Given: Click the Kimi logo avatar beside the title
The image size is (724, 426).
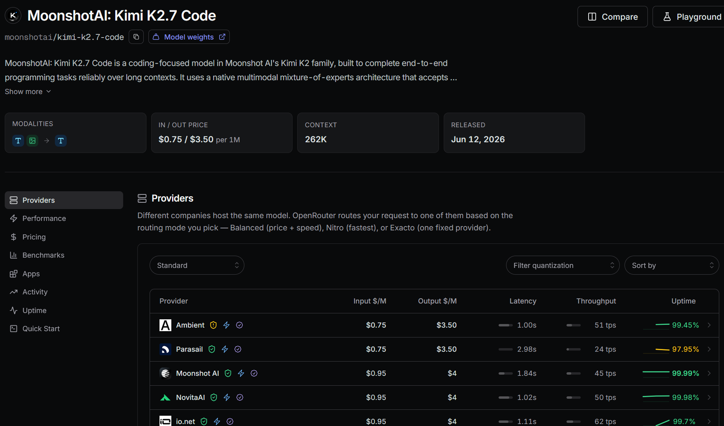Looking at the screenshot, I should (13, 16).
